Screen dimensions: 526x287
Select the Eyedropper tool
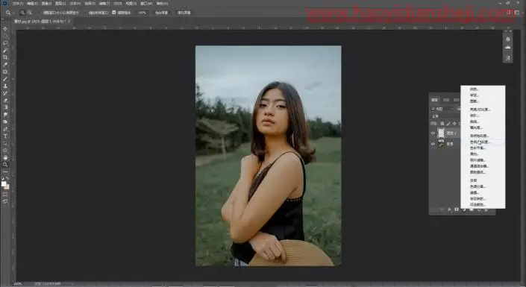coord(5,64)
